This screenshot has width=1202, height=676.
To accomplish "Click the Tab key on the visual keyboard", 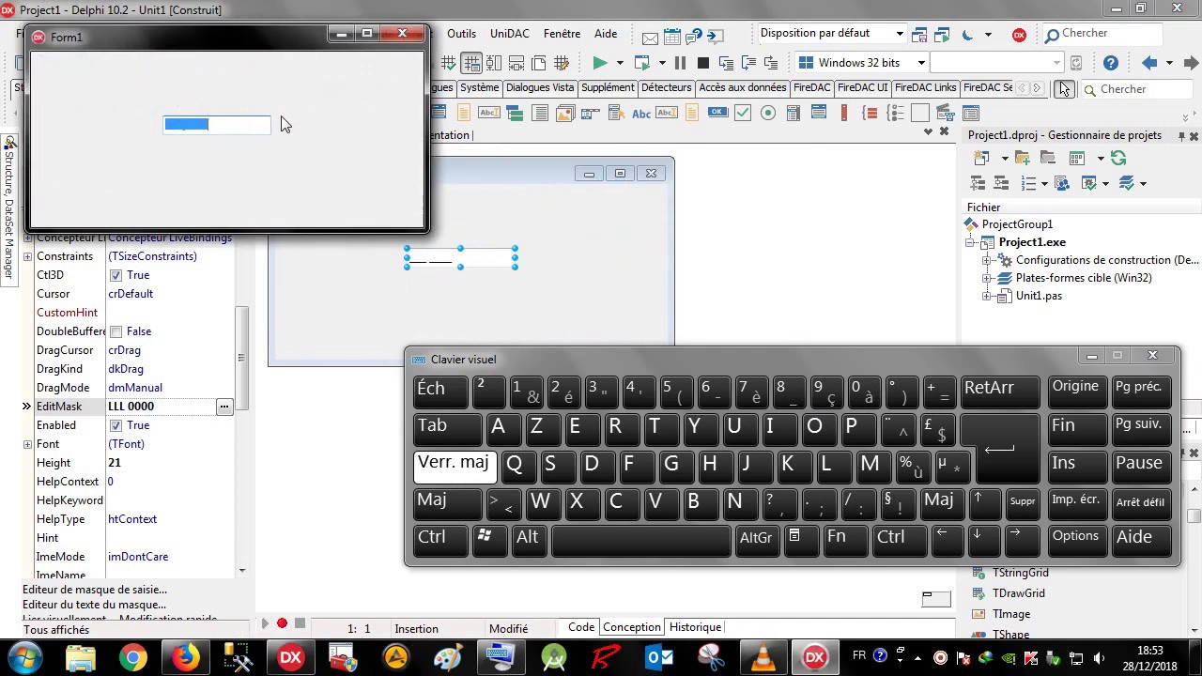I will point(448,428).
